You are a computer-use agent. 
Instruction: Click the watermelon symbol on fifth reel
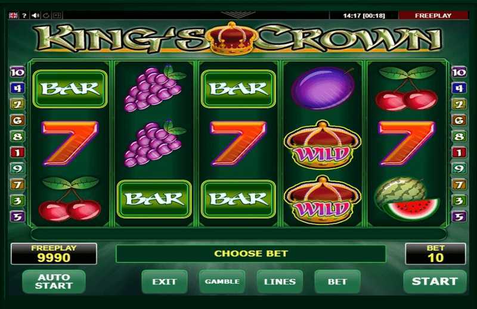point(407,199)
